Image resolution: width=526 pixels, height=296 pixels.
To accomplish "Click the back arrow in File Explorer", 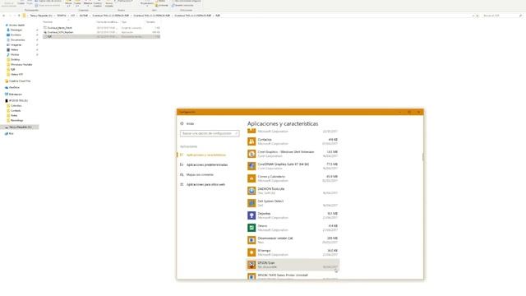I will 3,16.
